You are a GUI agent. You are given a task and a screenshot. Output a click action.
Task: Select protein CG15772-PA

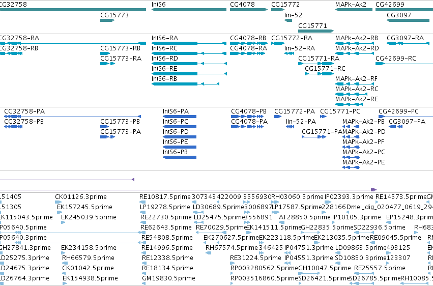[x=278, y=117]
